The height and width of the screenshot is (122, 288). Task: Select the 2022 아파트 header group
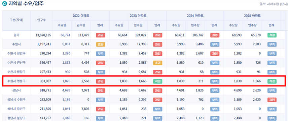[x=81, y=16]
